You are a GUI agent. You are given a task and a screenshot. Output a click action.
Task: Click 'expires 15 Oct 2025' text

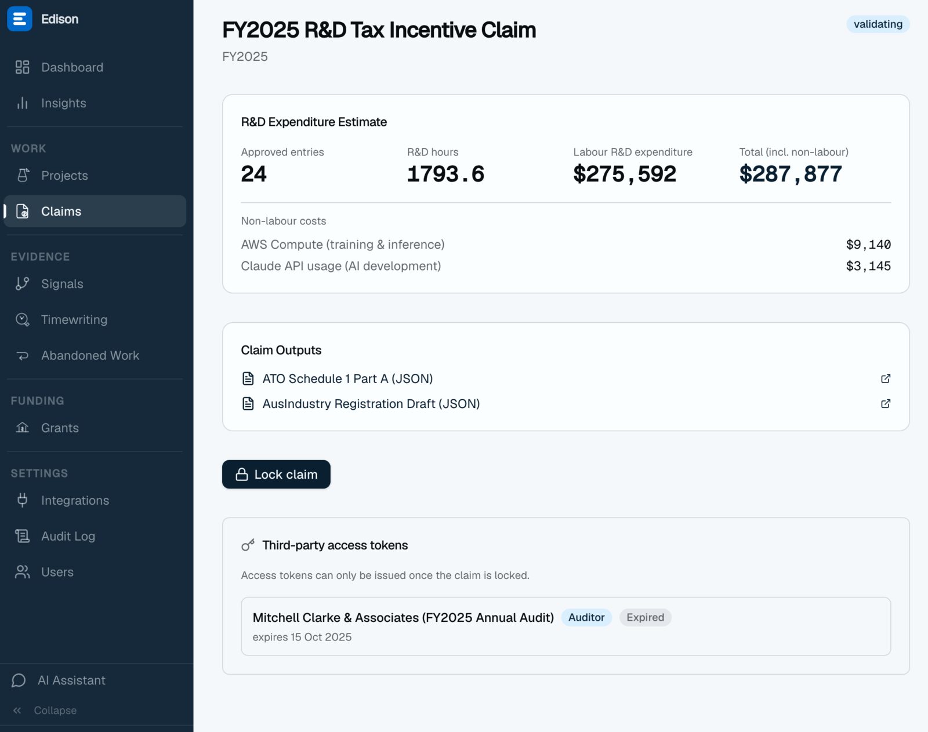302,638
